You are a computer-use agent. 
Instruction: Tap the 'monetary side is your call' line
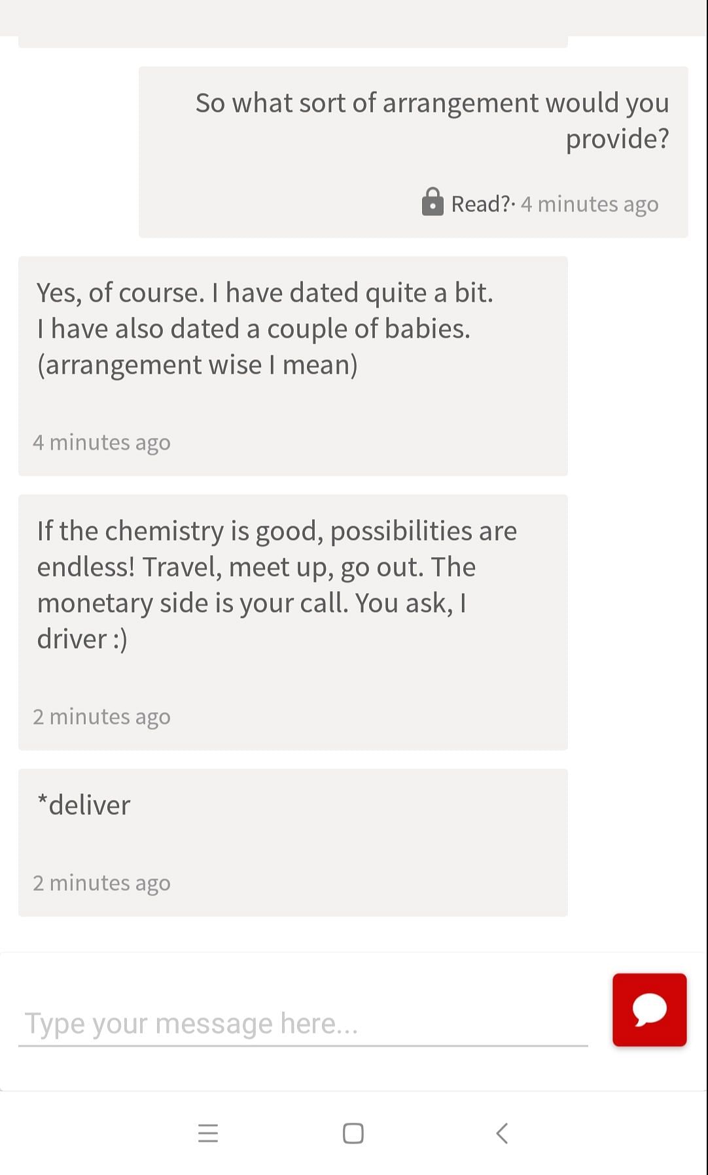[251, 604]
